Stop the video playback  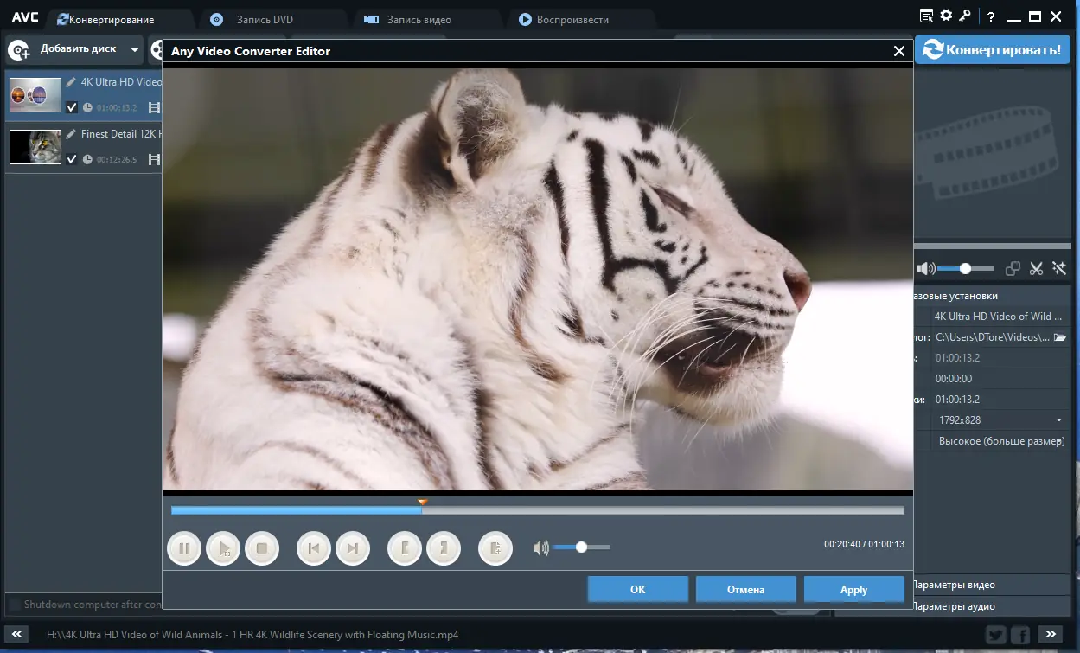tap(262, 548)
